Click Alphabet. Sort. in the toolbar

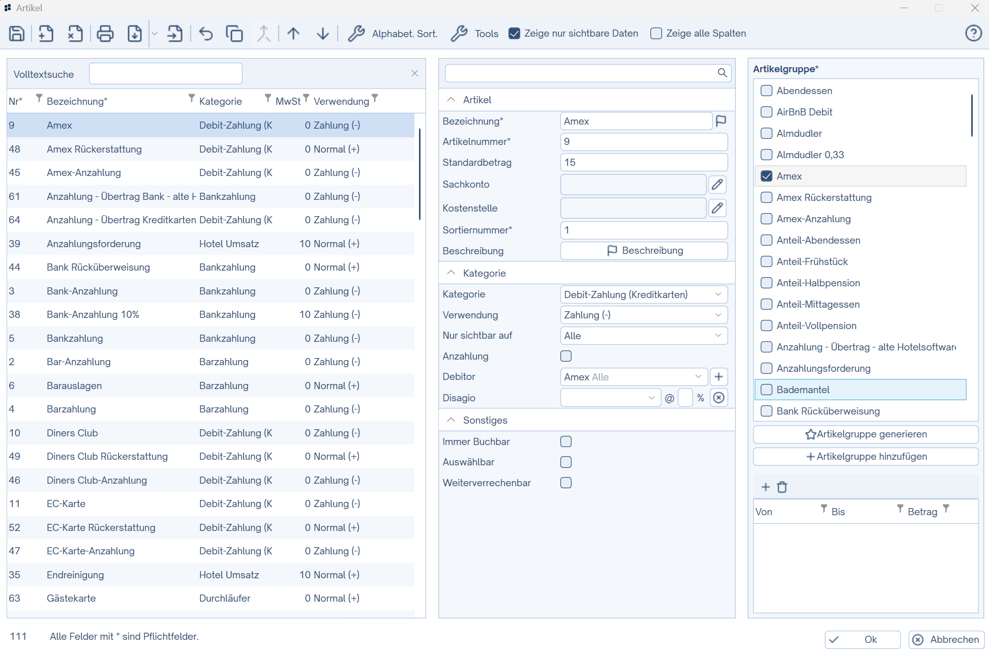[393, 34]
